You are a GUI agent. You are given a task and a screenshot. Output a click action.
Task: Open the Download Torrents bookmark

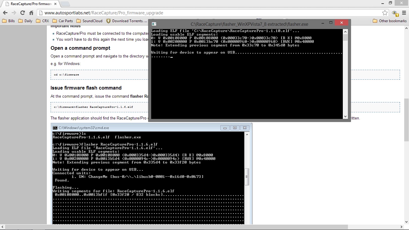coord(127,21)
